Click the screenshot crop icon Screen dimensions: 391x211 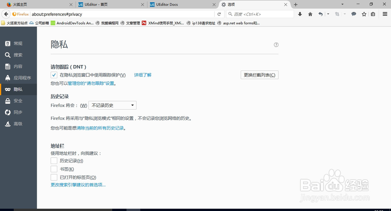tap(337, 14)
